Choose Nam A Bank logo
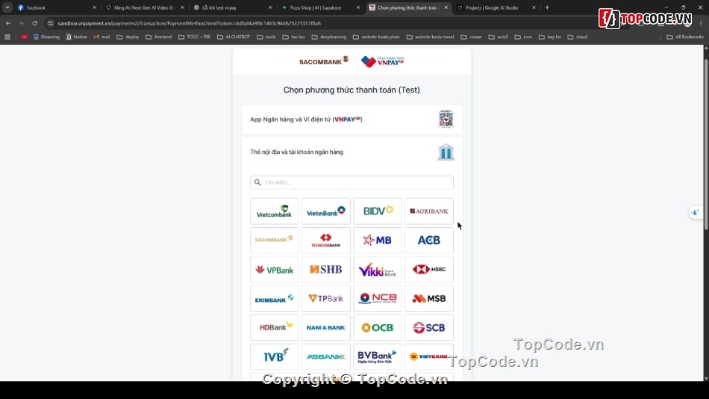The width and height of the screenshot is (709, 399). point(326,327)
